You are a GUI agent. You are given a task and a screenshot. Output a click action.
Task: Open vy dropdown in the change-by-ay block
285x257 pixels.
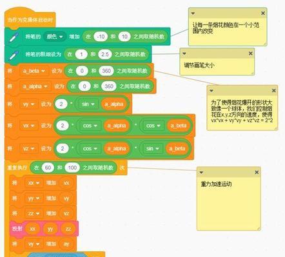click(34, 244)
